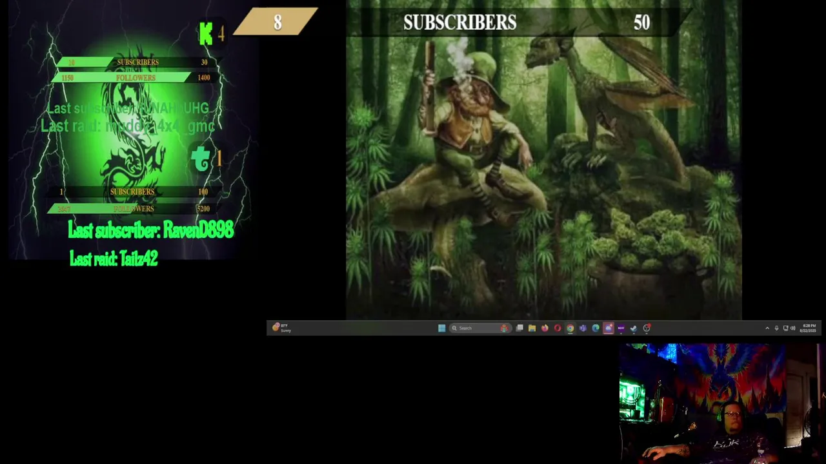Click the FOLLOWERS bar ending 5200

click(x=134, y=209)
